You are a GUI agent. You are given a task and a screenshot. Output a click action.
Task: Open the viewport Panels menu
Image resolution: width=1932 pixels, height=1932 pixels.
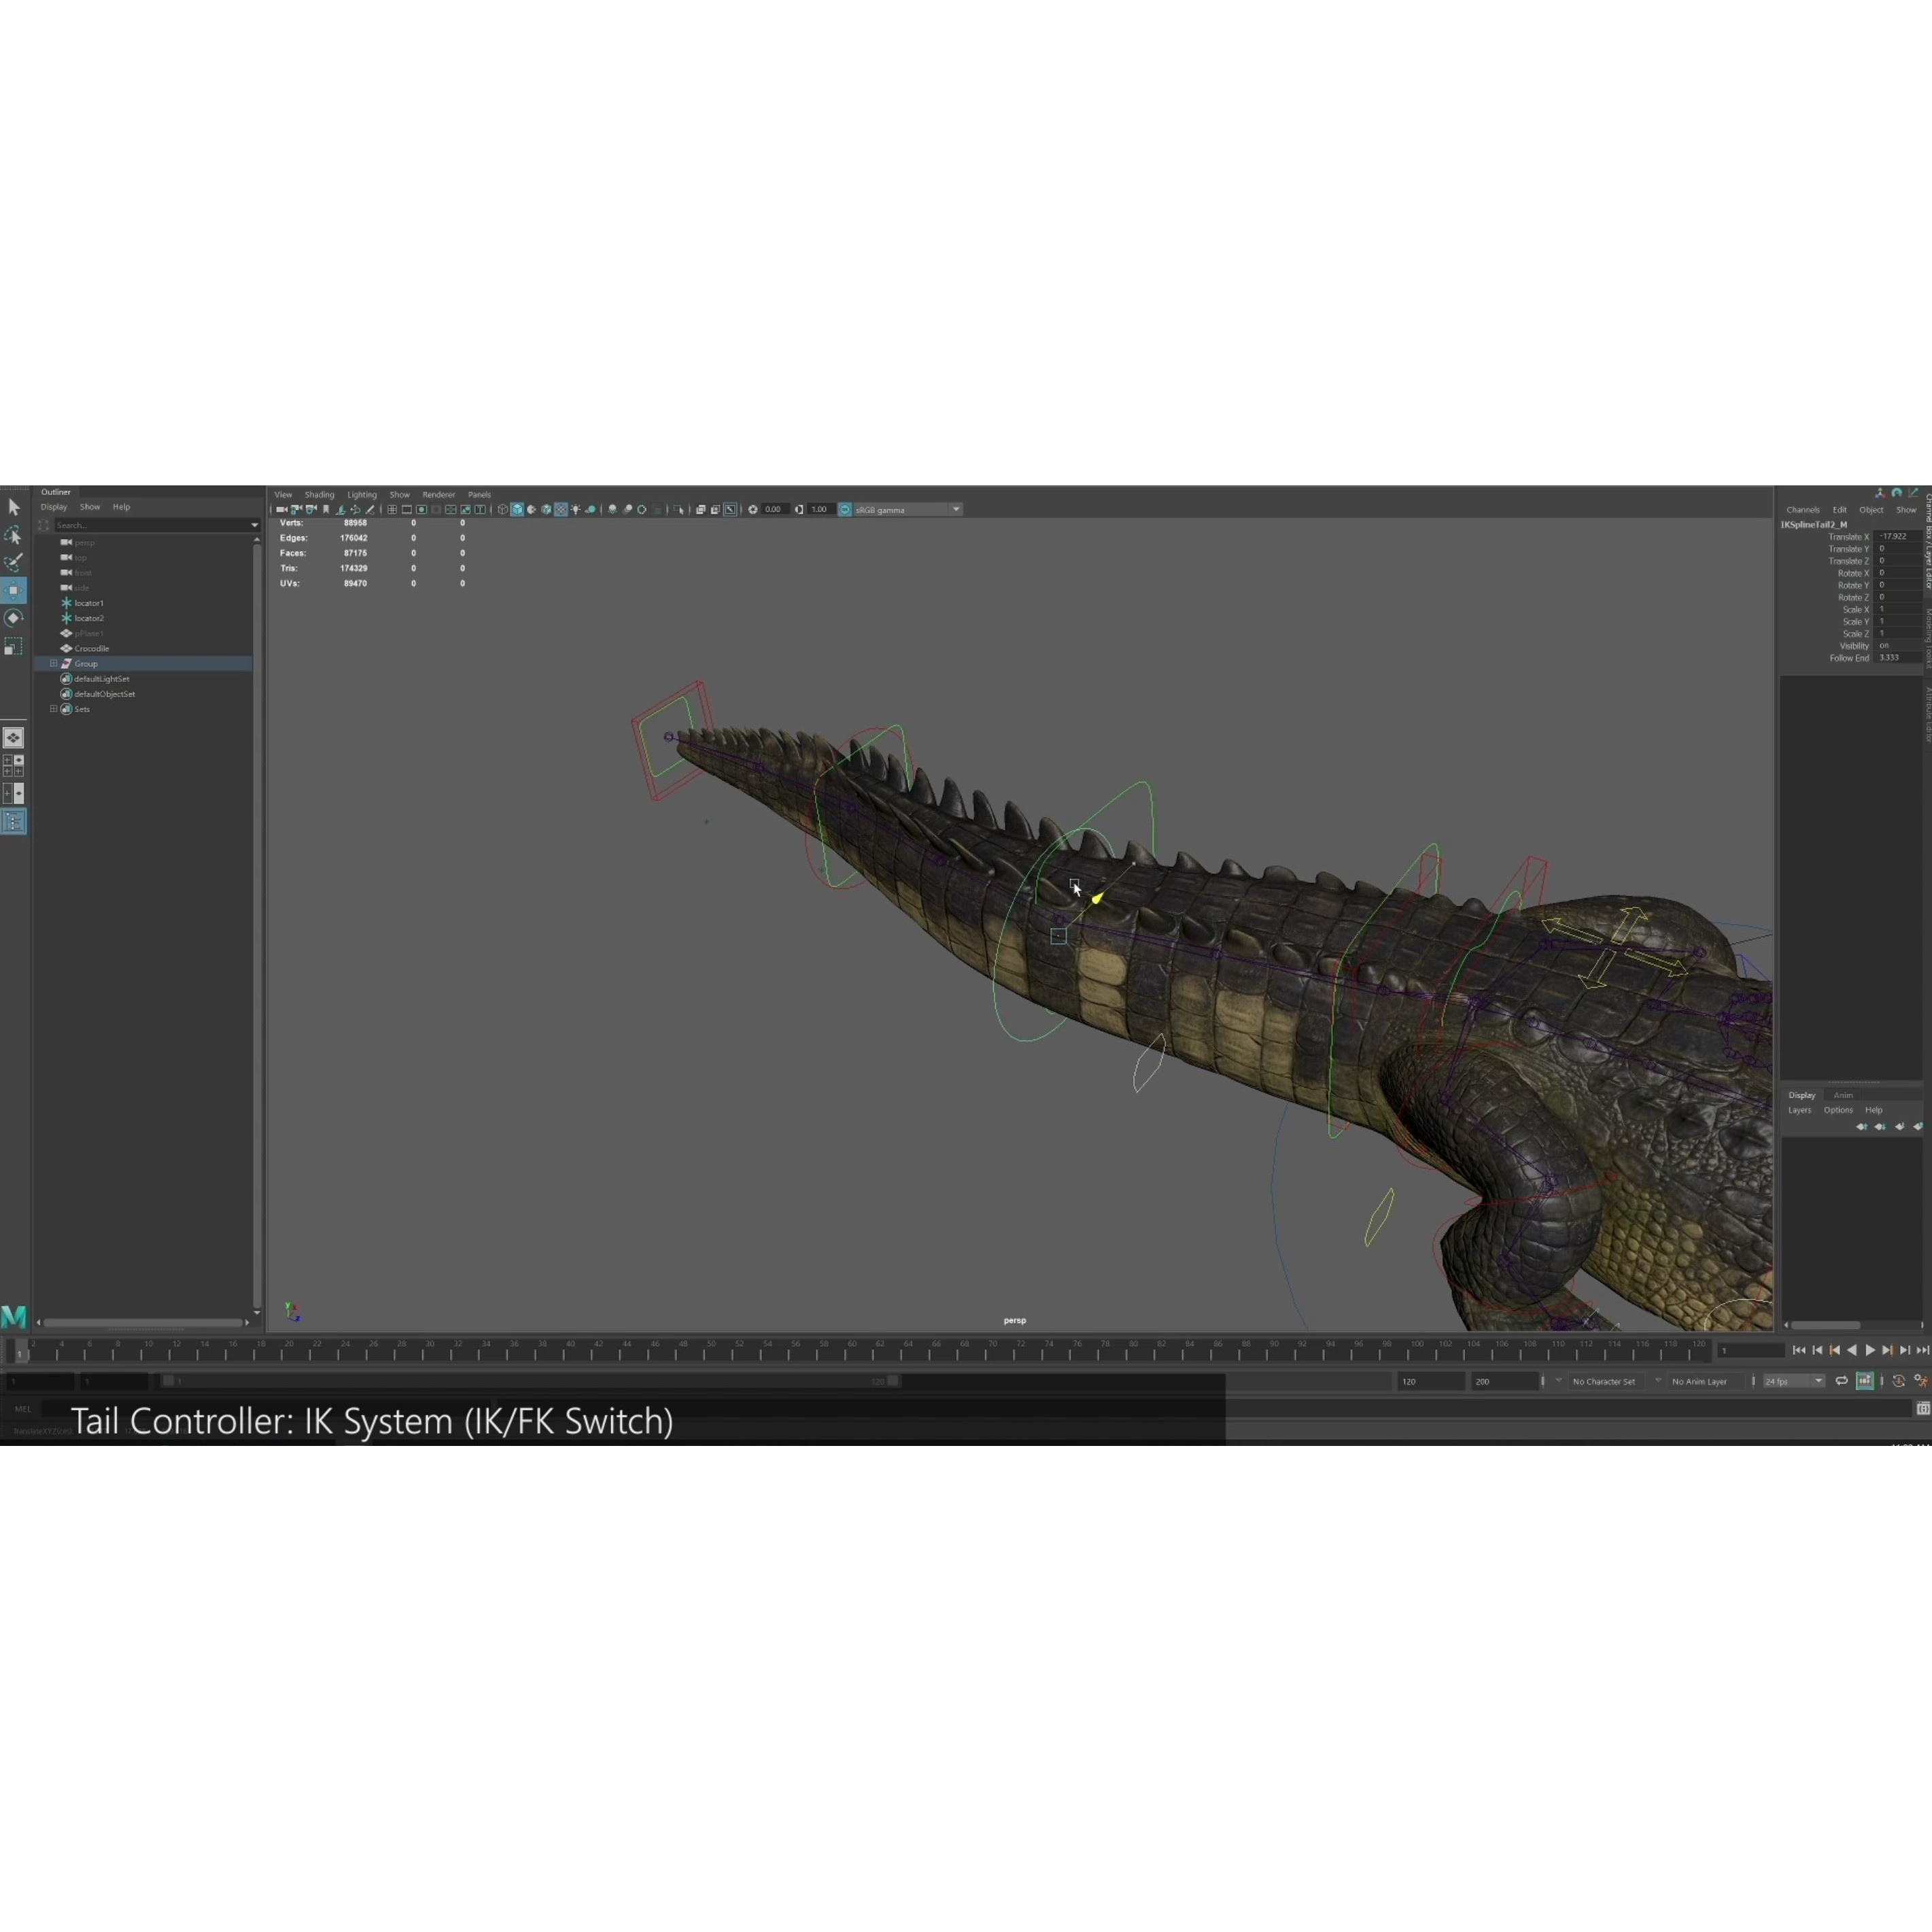pos(479,494)
